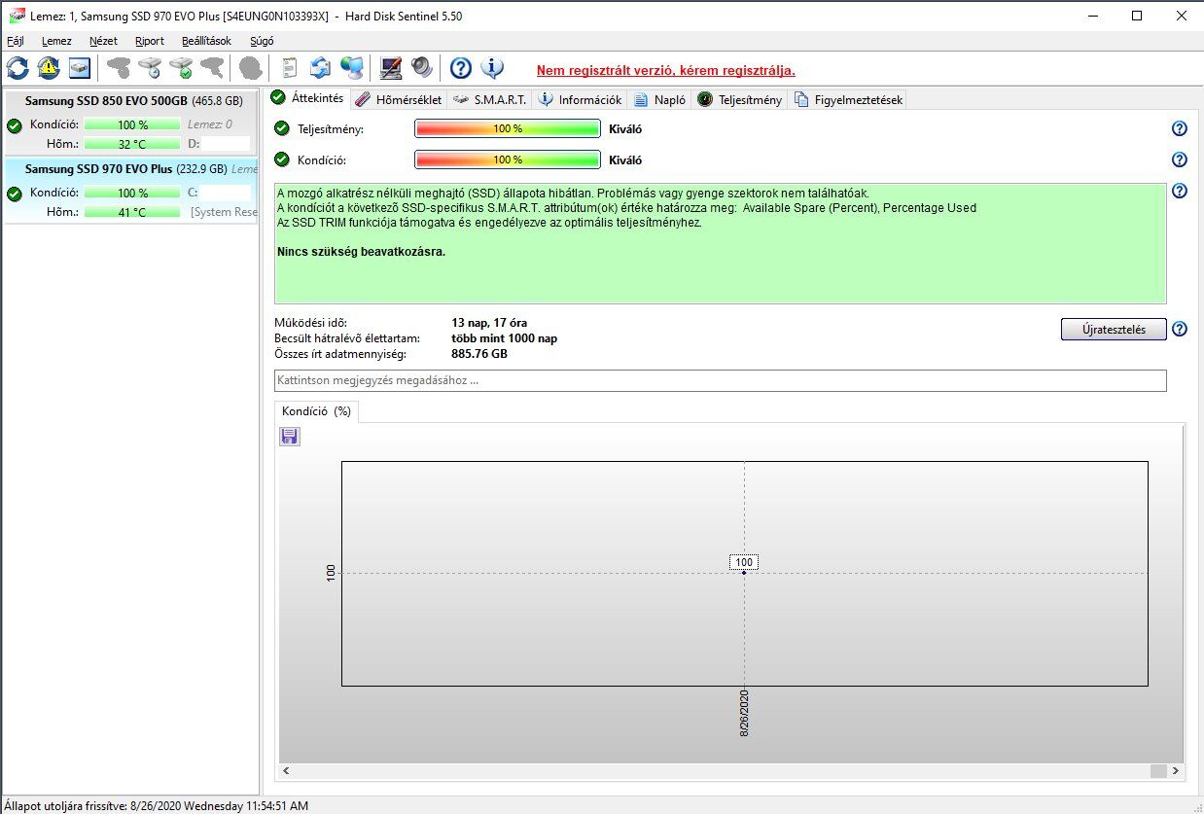Screen dimensions: 1204x814
Task: Click green status icon of Samsung SSD 970 EVO Plus
Action: 14,194
